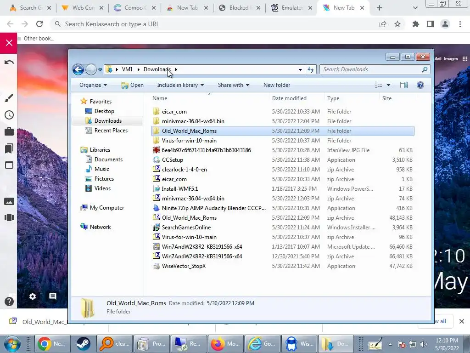Open Explorer help icon

click(x=420, y=85)
